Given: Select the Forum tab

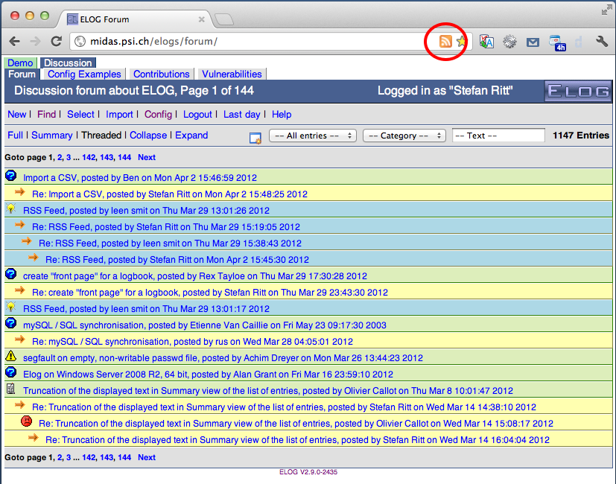Looking at the screenshot, I should [x=22, y=74].
